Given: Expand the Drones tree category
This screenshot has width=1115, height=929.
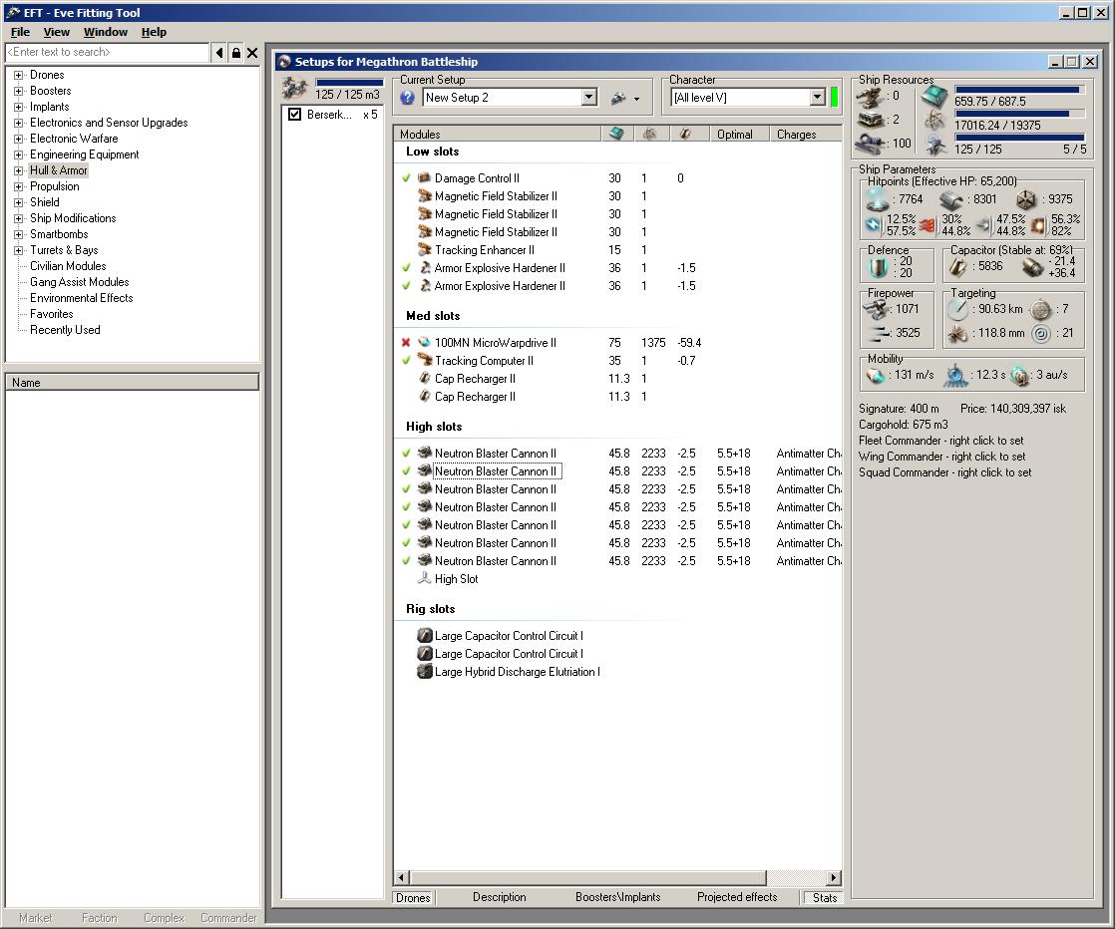Looking at the screenshot, I should (19, 75).
